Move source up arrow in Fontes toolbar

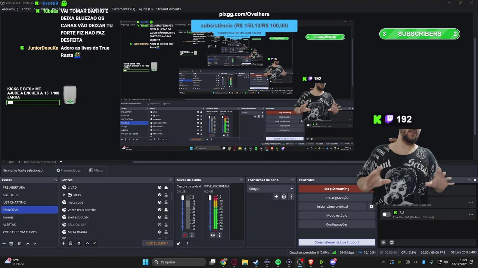[87, 243]
